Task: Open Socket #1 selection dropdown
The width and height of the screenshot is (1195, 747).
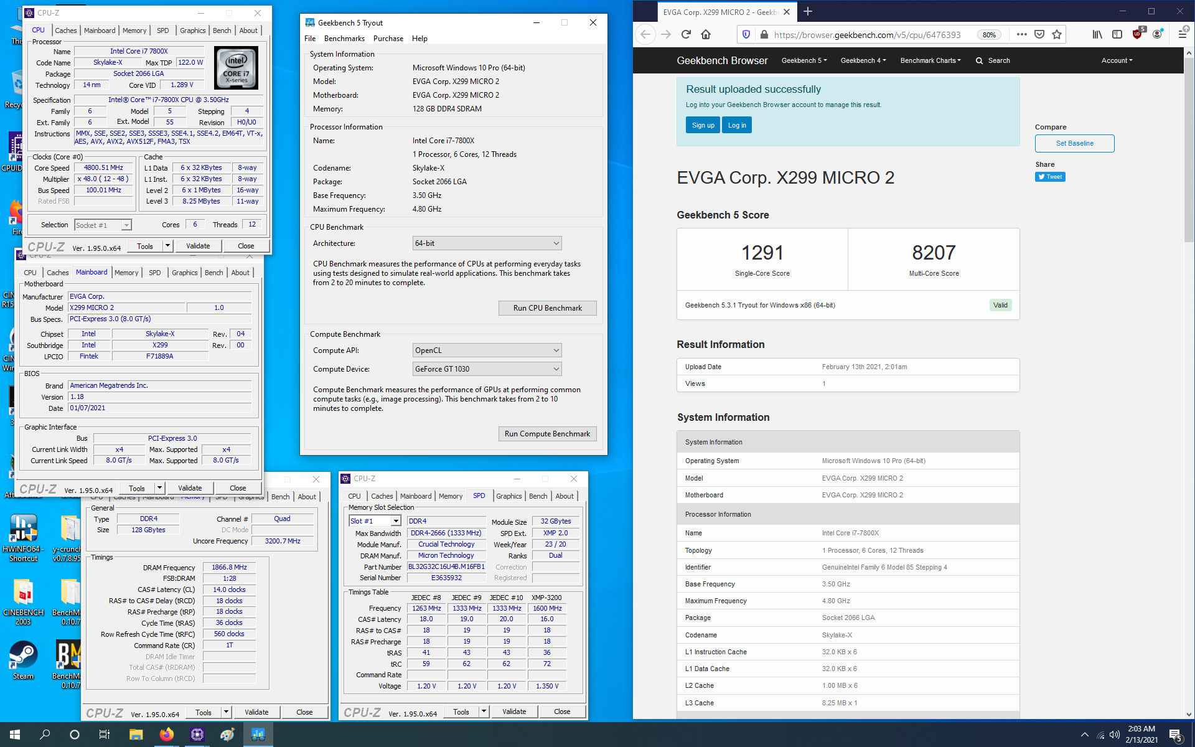Action: tap(103, 225)
